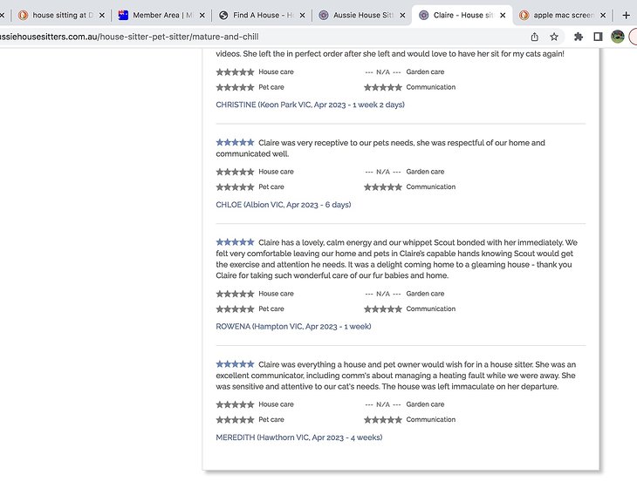Close the 'Claire - House sit' tab
This screenshot has height=488, width=637.
(503, 15)
